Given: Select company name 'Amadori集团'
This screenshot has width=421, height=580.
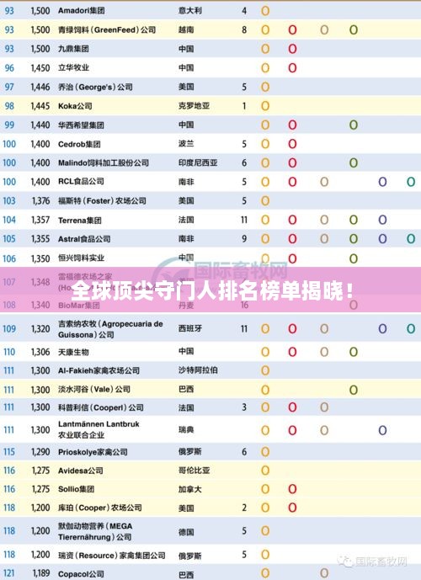Looking at the screenshot, I should click(81, 10).
